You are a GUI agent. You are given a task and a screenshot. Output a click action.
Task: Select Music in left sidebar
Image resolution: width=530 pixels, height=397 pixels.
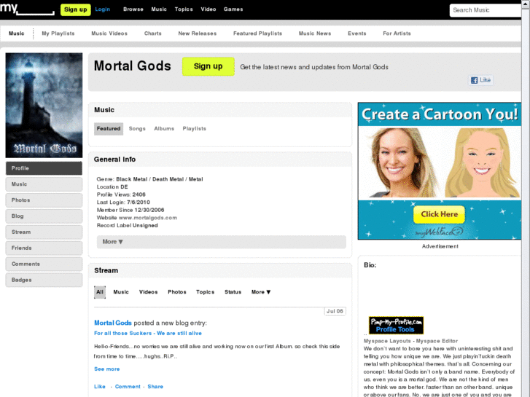pos(44,184)
